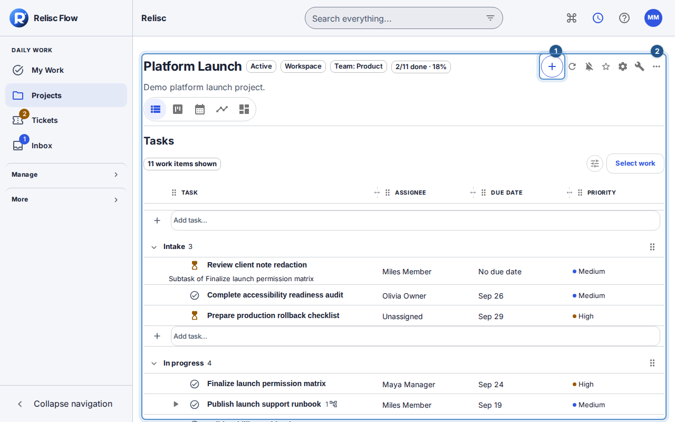The image size is (675, 422).
Task: Open Inbox in sidebar
Action: tap(66, 146)
